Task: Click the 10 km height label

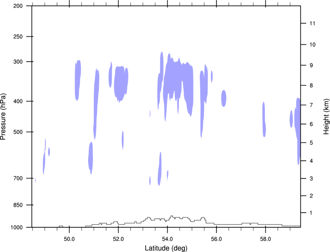Action: (313, 45)
